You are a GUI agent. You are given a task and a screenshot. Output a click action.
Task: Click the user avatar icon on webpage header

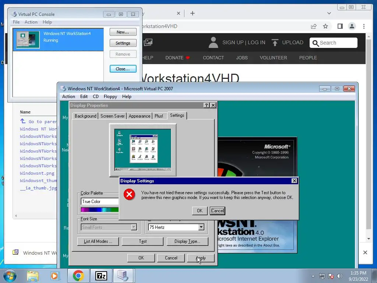point(213,43)
